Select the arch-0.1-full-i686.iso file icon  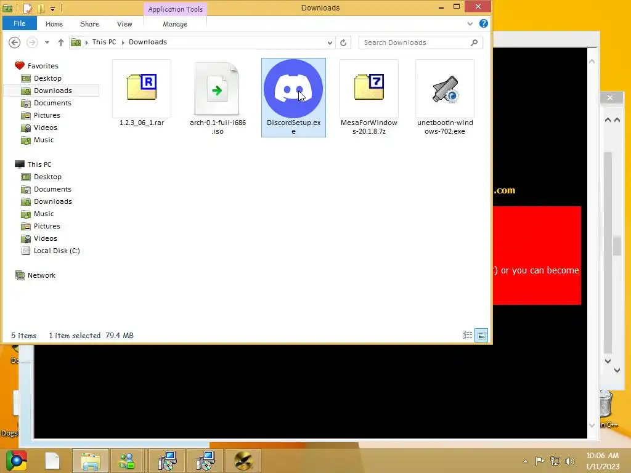click(218, 89)
